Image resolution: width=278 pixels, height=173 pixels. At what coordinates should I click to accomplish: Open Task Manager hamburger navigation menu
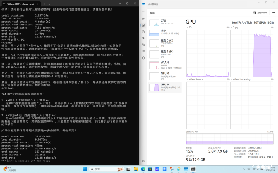(x=143, y=12)
